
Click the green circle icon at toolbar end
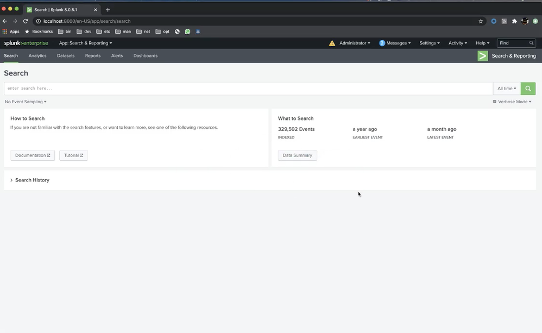pyautogui.click(x=535, y=21)
